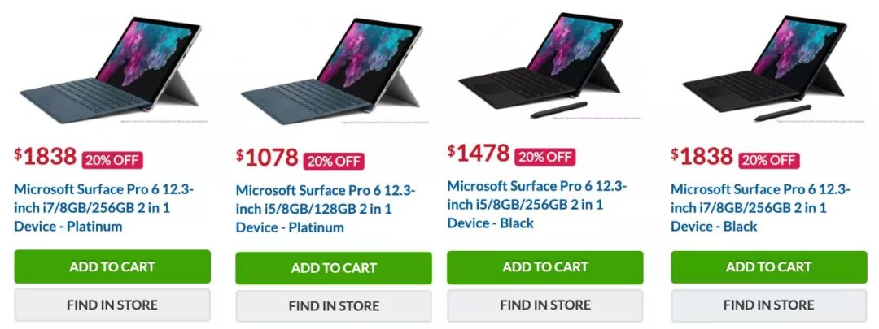
Task: Add i7/8GB/256GB Platinum Surface Pro to cart
Action: 112,266
